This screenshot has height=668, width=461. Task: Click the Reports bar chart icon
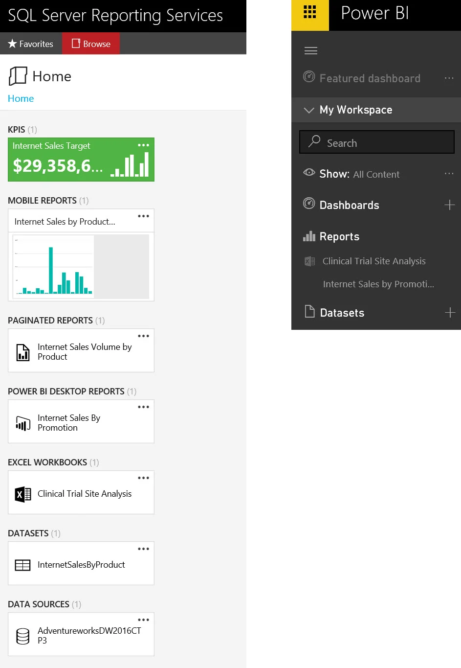(x=309, y=236)
